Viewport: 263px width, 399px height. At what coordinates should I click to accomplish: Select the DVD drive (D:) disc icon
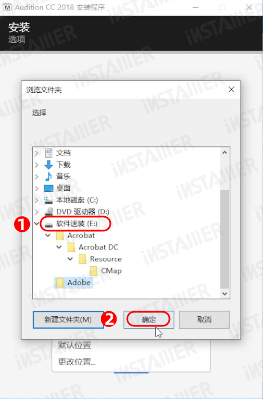tap(48, 212)
